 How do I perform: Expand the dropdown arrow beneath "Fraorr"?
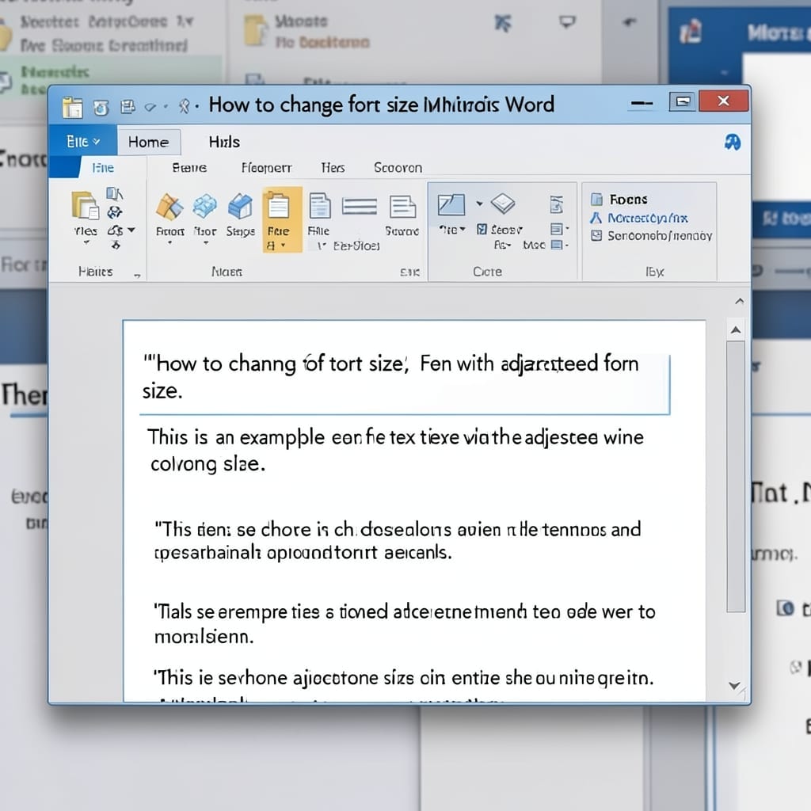click(x=169, y=242)
